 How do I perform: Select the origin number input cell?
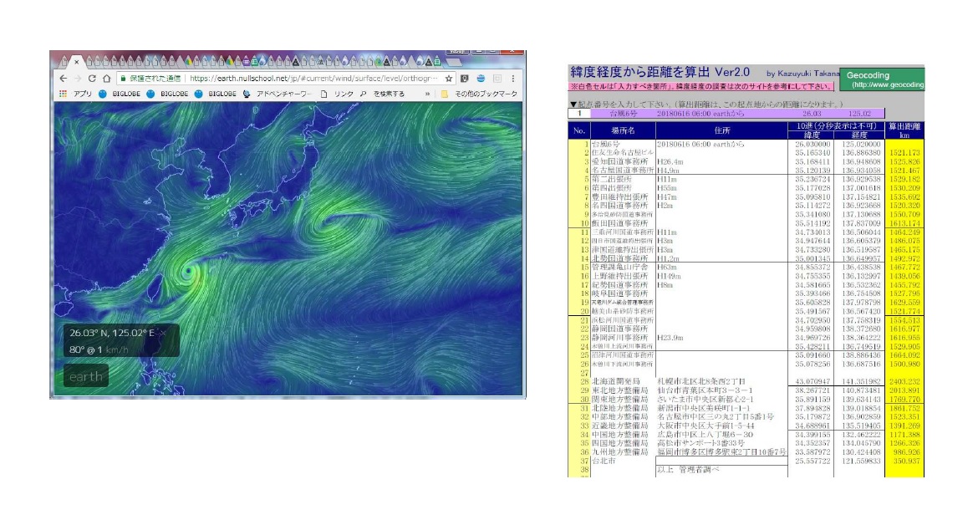coord(578,112)
